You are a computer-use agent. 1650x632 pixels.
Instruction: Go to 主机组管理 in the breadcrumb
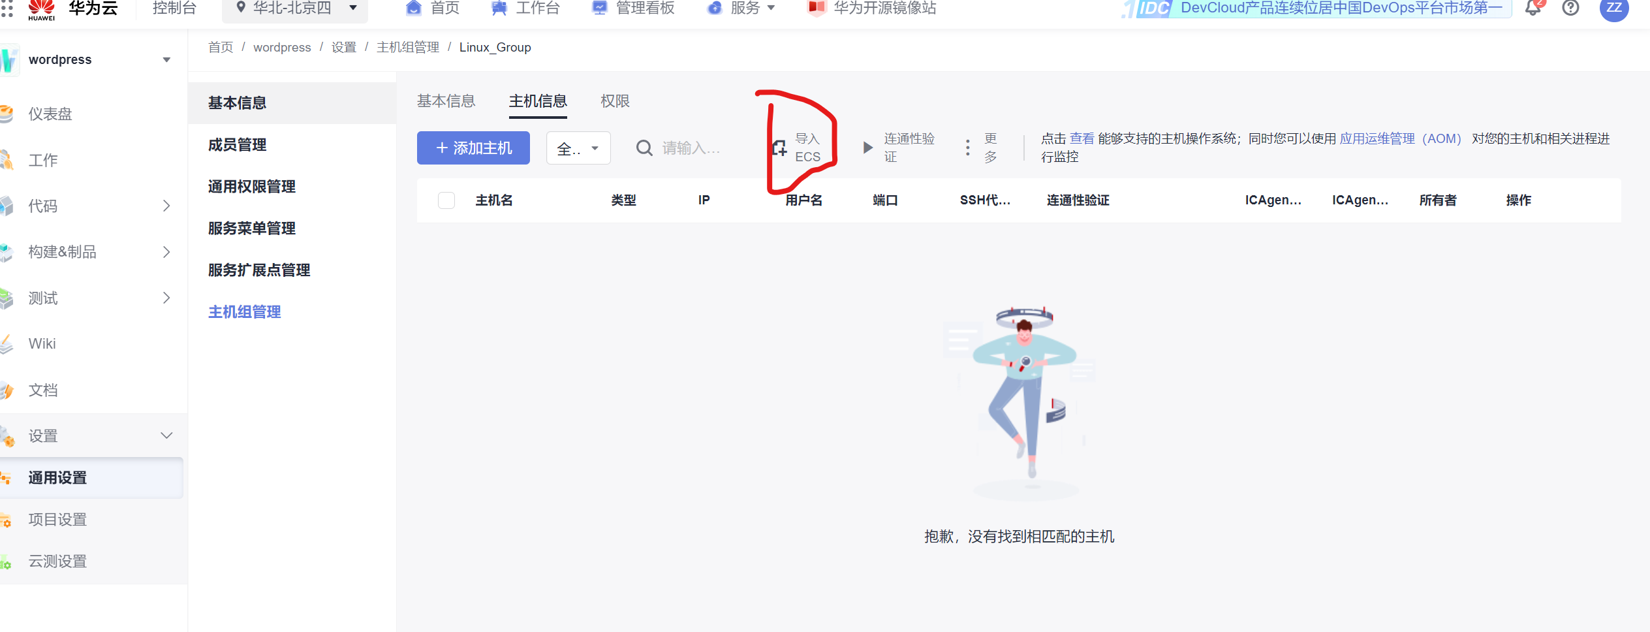point(408,47)
